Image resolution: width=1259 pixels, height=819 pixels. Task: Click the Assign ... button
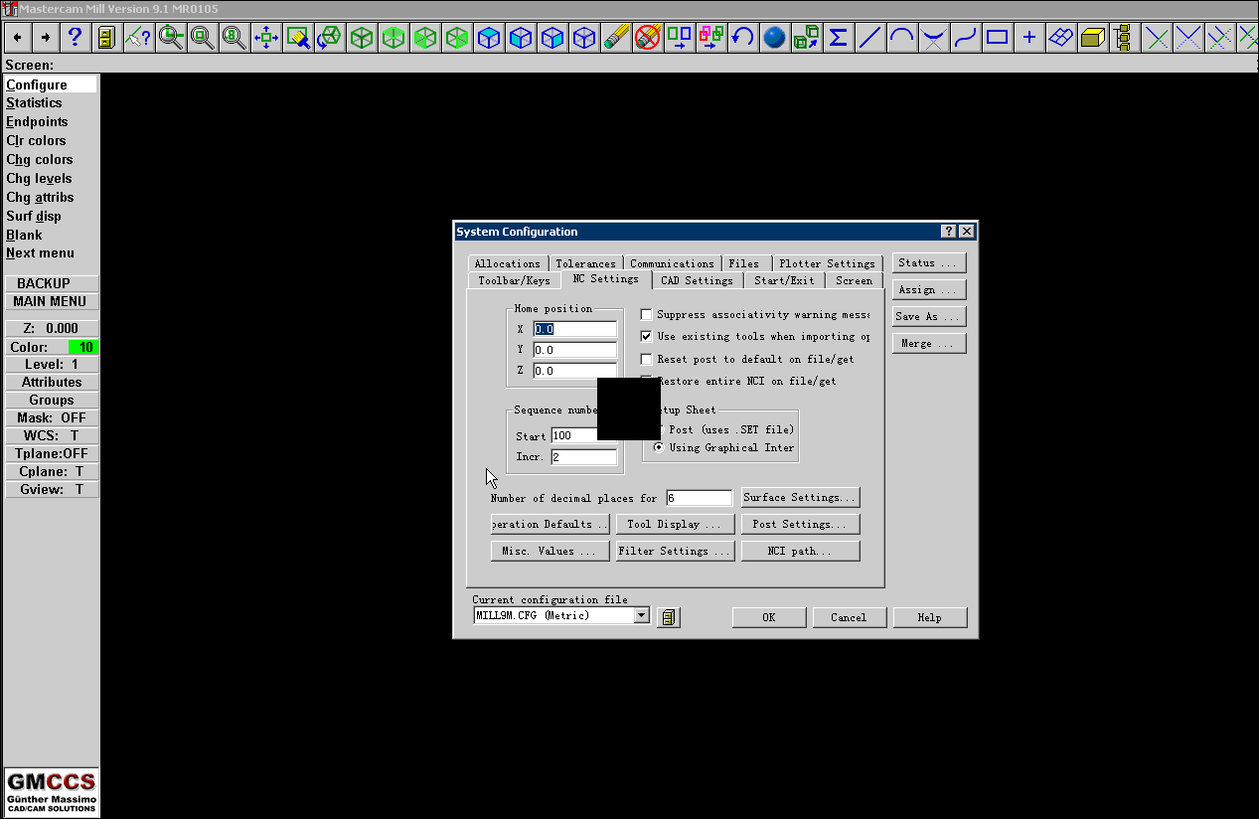[x=929, y=290]
